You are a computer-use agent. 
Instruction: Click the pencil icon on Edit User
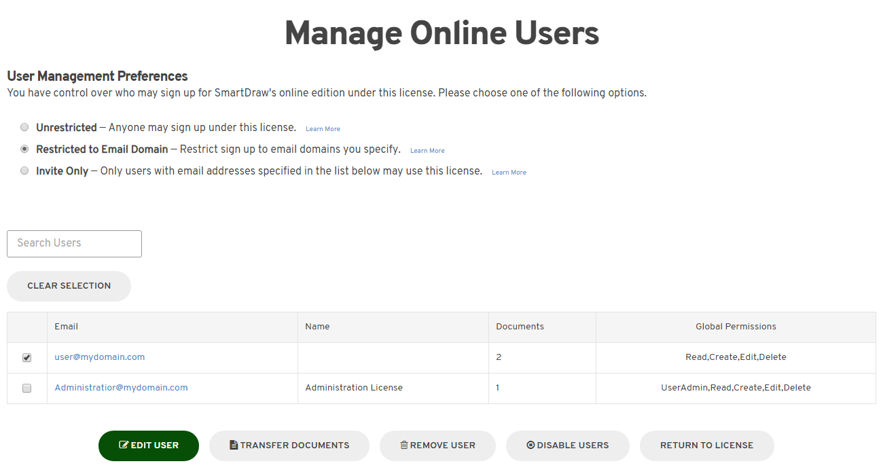[124, 446]
